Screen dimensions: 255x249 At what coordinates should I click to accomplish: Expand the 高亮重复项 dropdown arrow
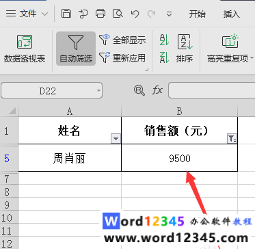pyautogui.click(x=252, y=57)
